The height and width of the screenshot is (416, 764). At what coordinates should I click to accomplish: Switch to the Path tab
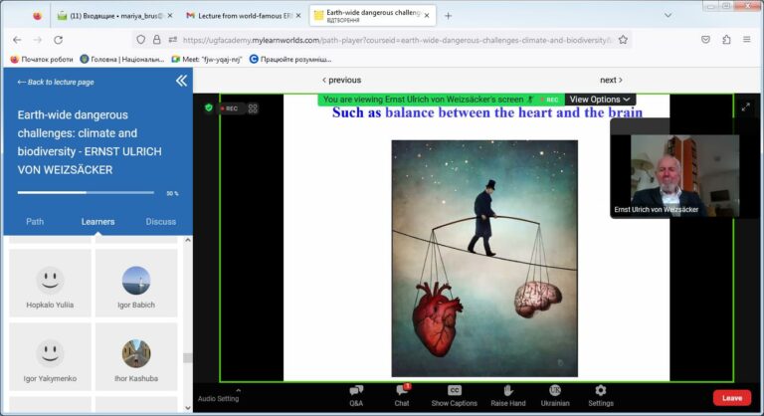click(x=35, y=221)
